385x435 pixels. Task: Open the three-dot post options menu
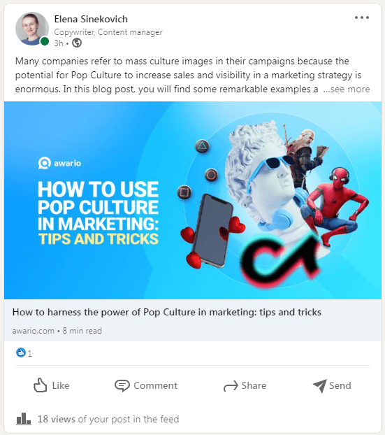coord(362,17)
